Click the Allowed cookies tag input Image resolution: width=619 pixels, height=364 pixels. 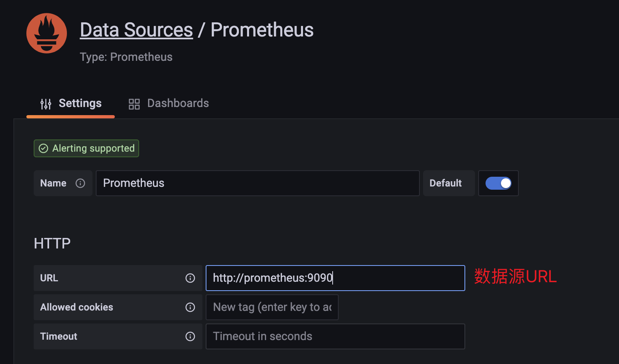point(272,307)
